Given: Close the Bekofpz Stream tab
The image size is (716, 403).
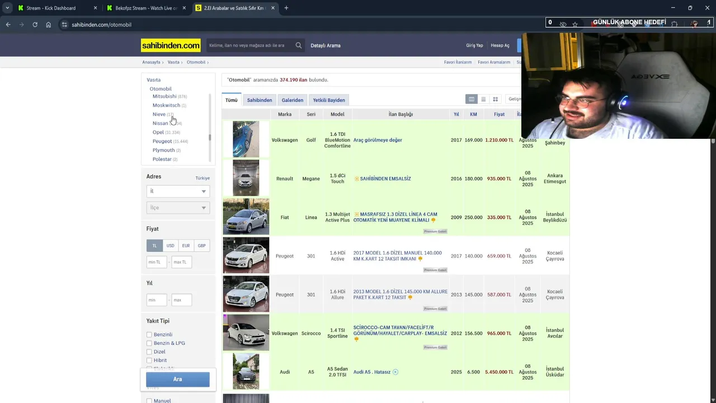Looking at the screenshot, I should (x=184, y=8).
